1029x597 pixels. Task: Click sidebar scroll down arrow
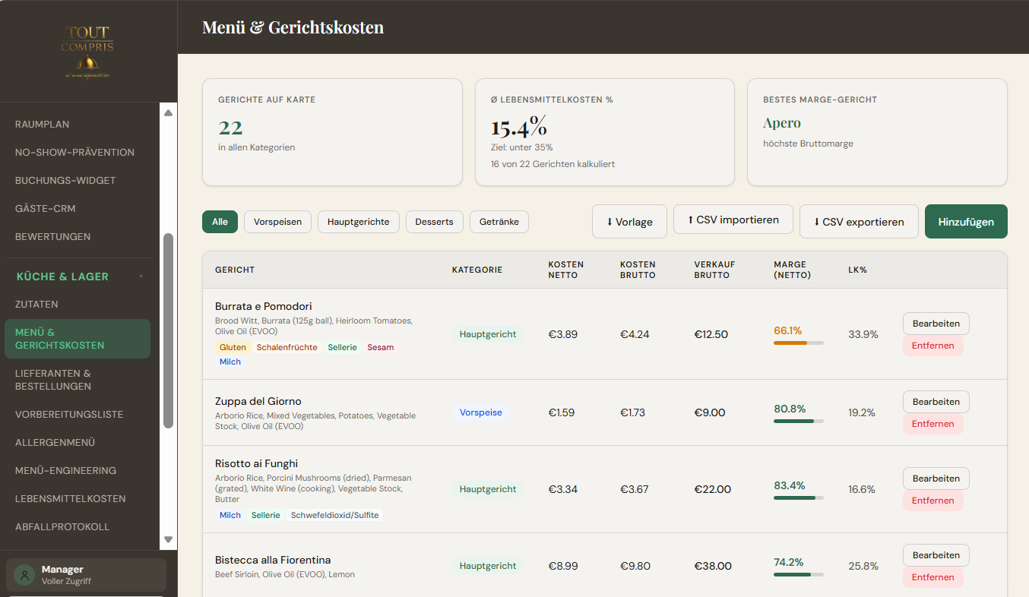[169, 540]
